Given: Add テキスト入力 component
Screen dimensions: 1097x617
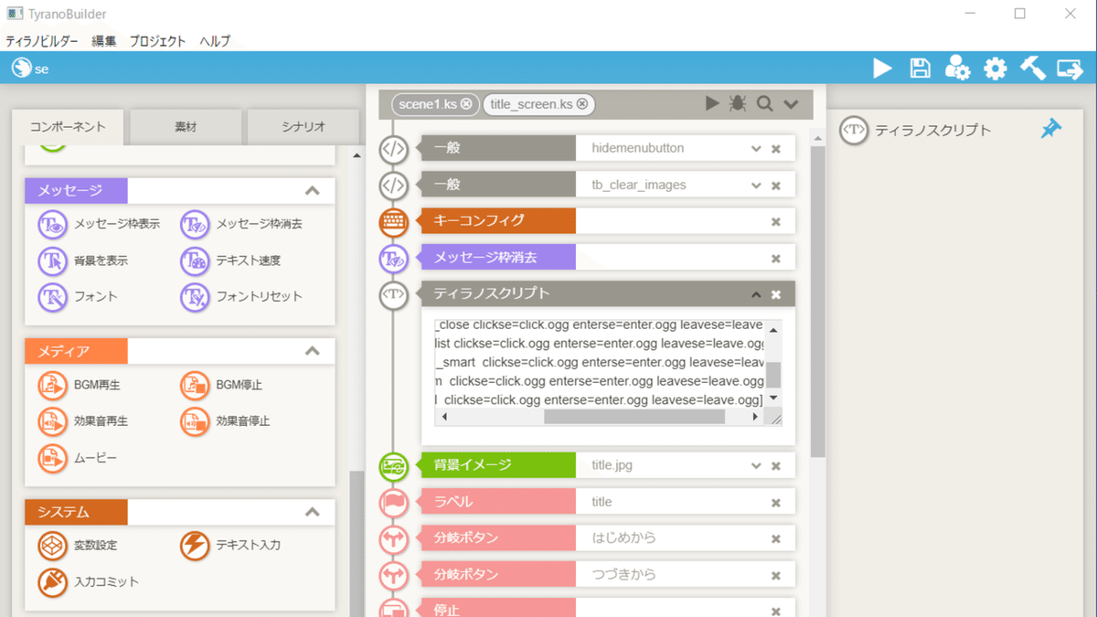Looking at the screenshot, I should click(x=230, y=546).
